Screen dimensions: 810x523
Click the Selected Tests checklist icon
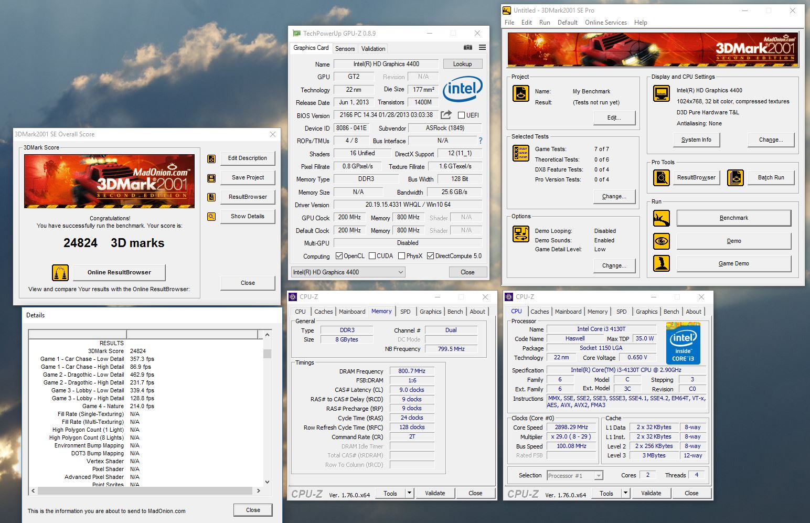(x=521, y=153)
